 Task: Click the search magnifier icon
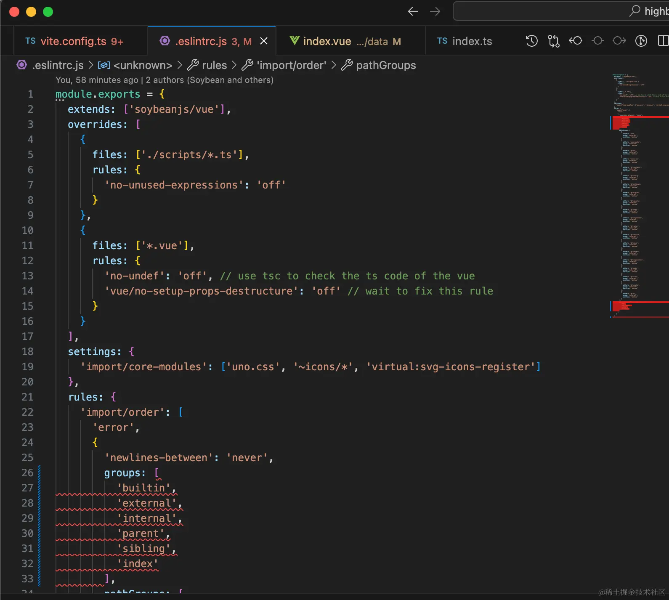pyautogui.click(x=634, y=11)
